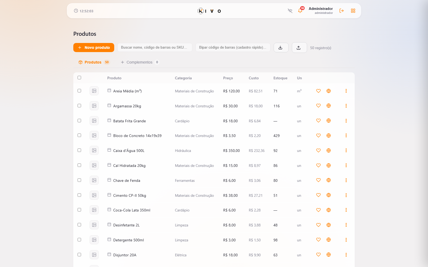Favorite Argamassa 20kg with heart icon
The width and height of the screenshot is (428, 267).
(318, 106)
